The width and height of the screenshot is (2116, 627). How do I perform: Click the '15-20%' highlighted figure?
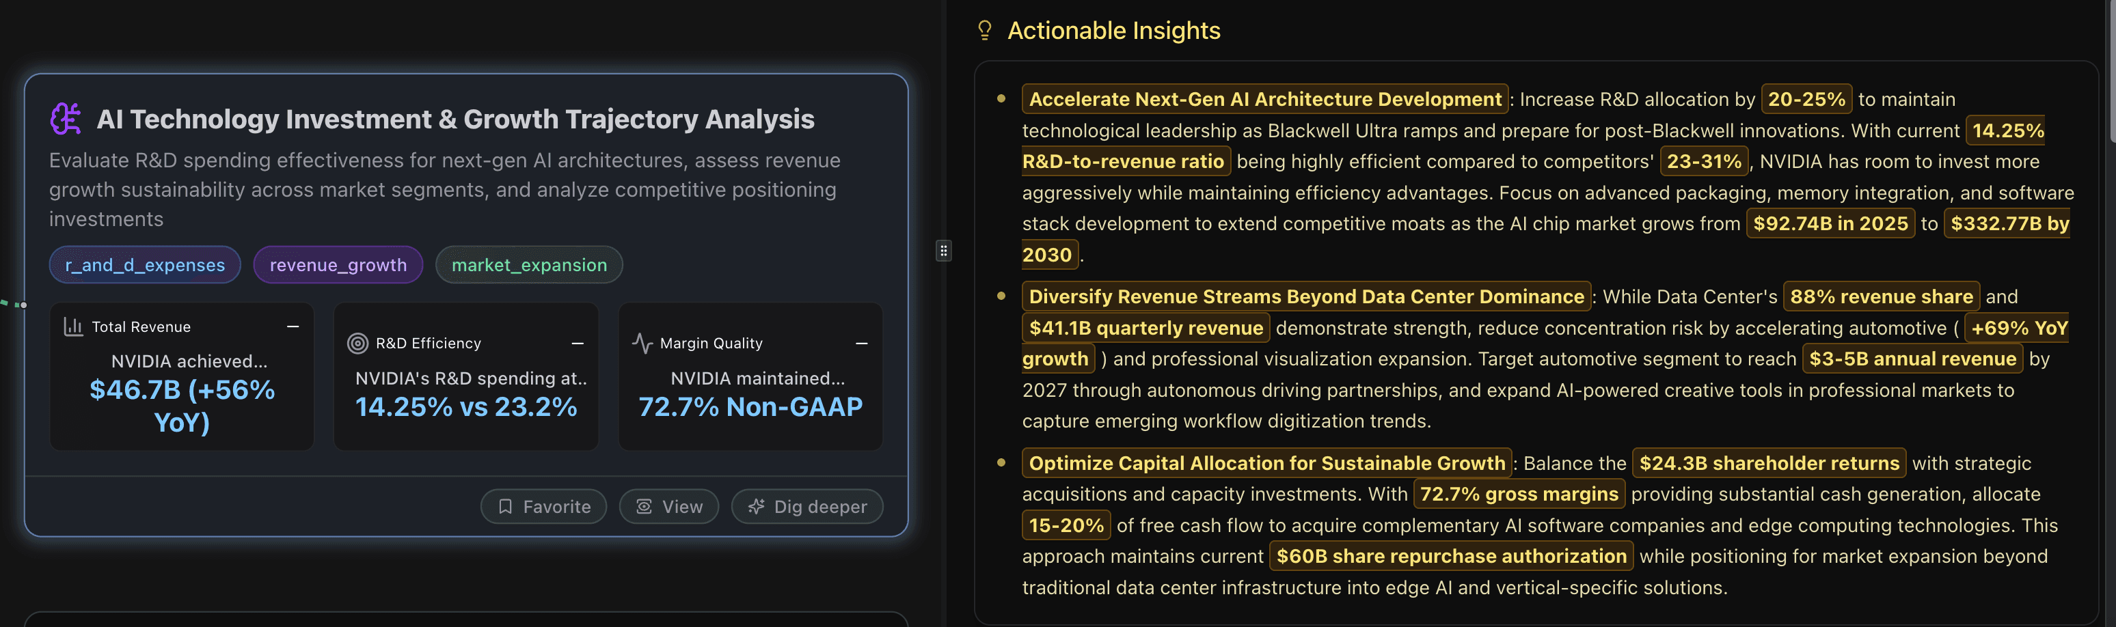pos(1066,525)
